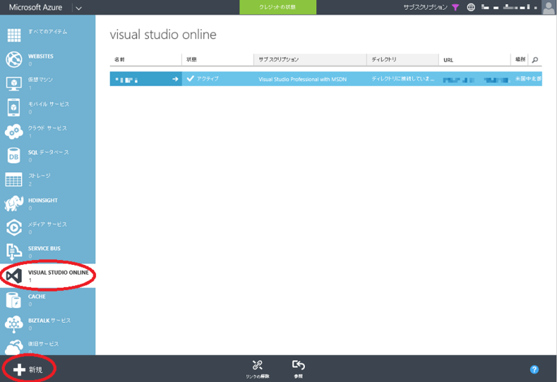
Task: Sort by the subscription column header
Action: (x=310, y=60)
